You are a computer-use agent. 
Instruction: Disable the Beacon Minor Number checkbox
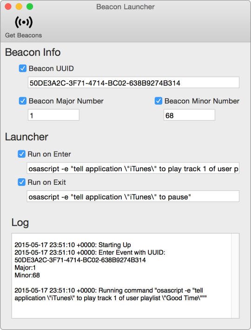click(x=159, y=101)
